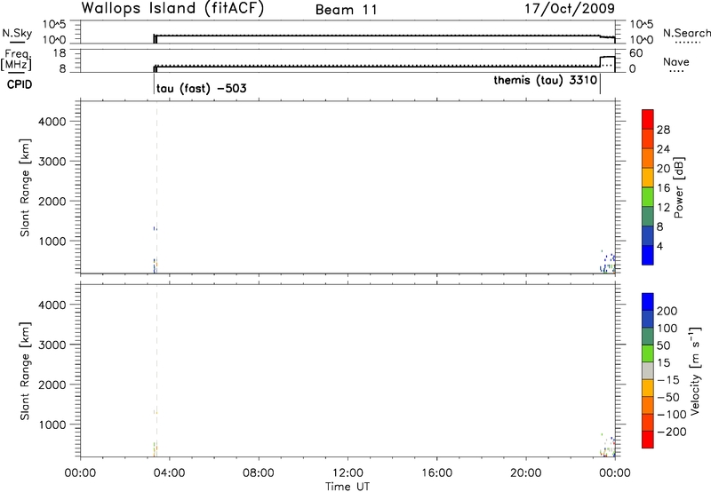Click the power echo cluster near 1300 km
The image size is (711, 492).
(x=155, y=229)
